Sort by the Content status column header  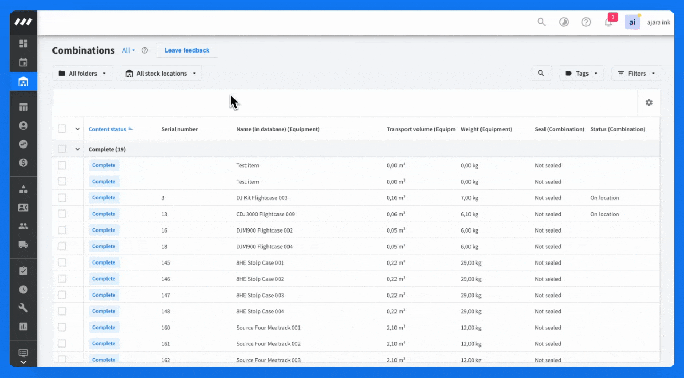[x=108, y=129]
